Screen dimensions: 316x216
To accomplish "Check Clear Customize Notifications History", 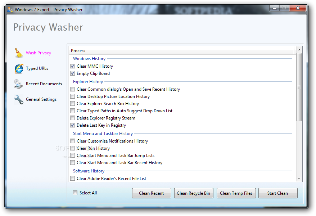I will (73, 141).
